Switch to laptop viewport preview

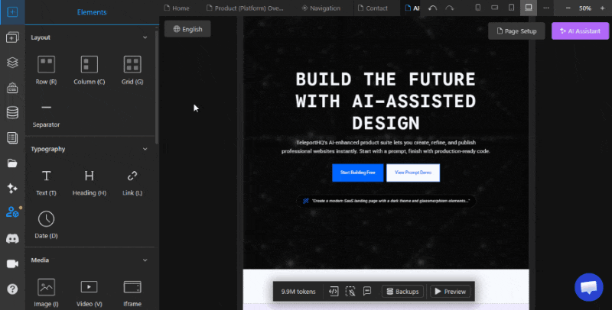pyautogui.click(x=528, y=8)
